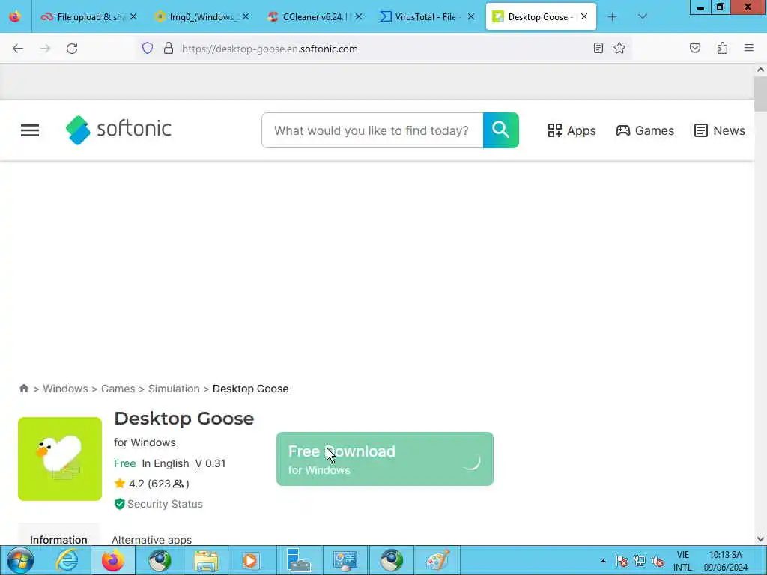Open the Windows Start button
The height and width of the screenshot is (575, 767).
(20, 560)
